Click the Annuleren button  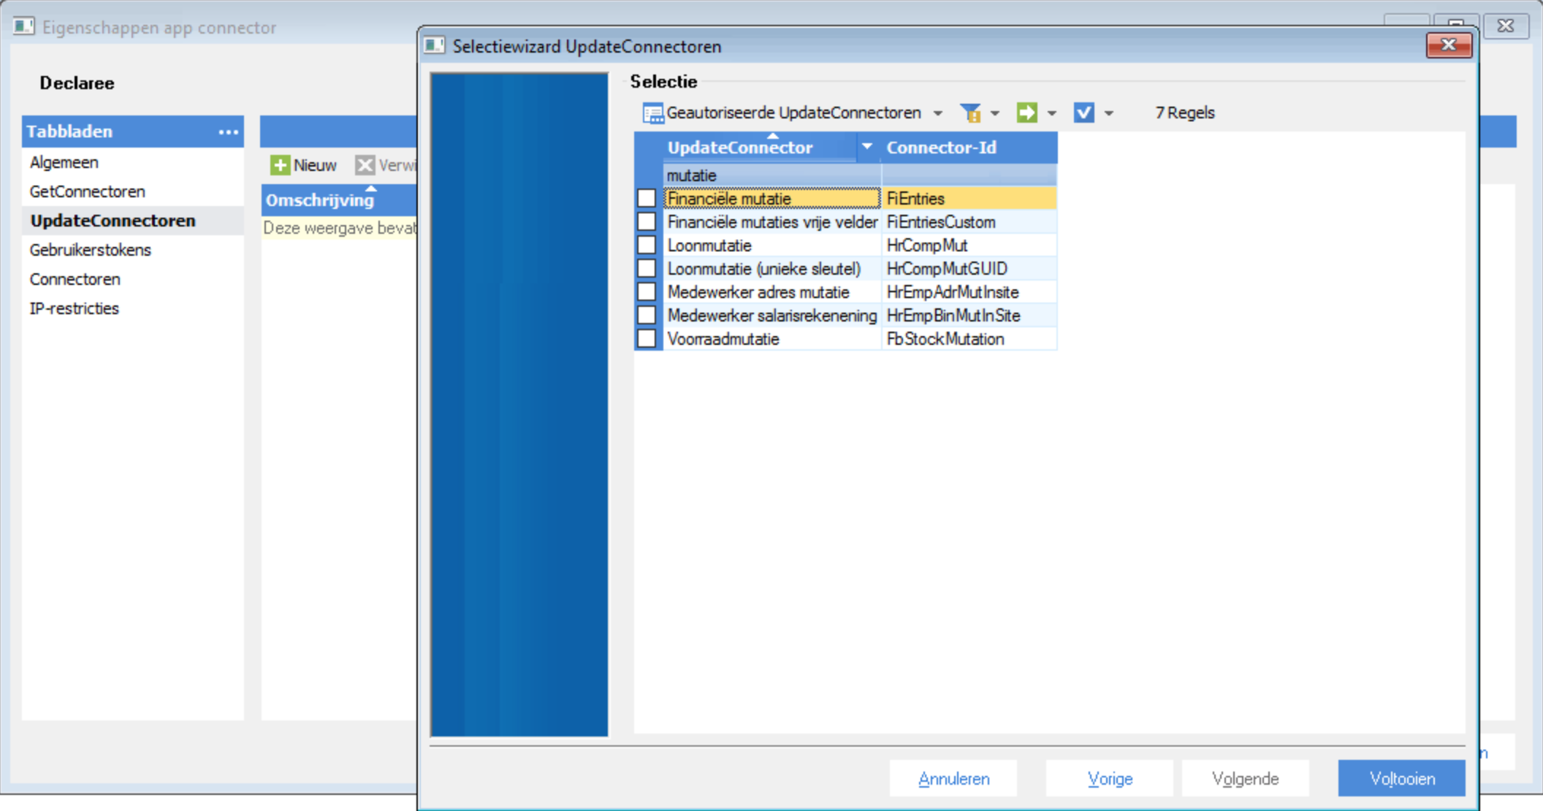point(953,779)
